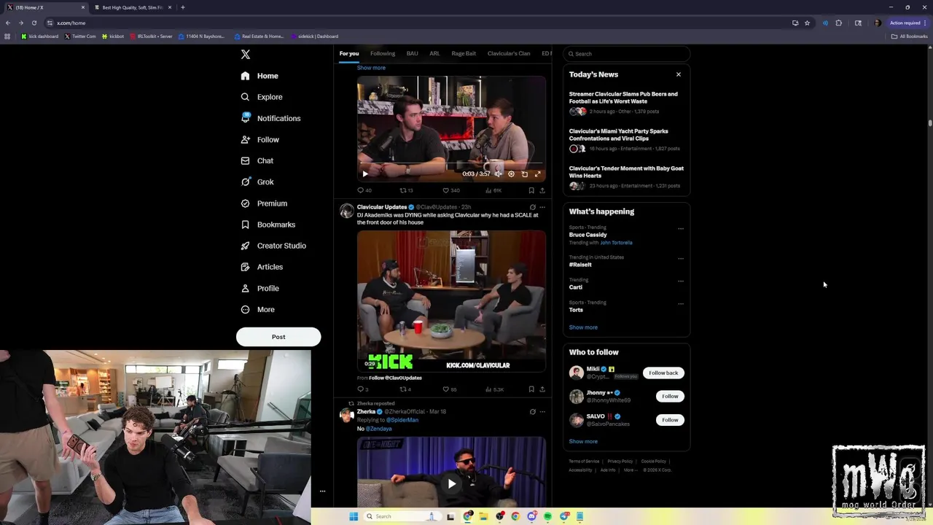Open Windows Start menu on taskbar

pyautogui.click(x=354, y=516)
